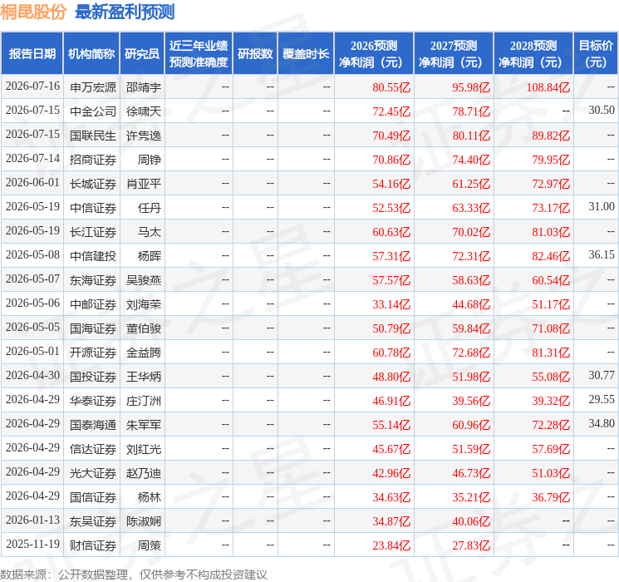Click the 数据来源 disclaimer text
The height and width of the screenshot is (582, 619).
pyautogui.click(x=134, y=574)
